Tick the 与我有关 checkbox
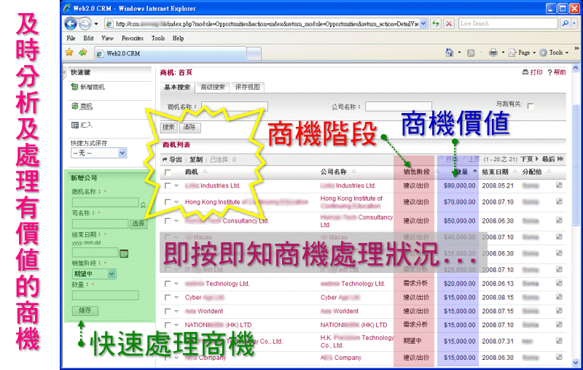 pyautogui.click(x=531, y=106)
